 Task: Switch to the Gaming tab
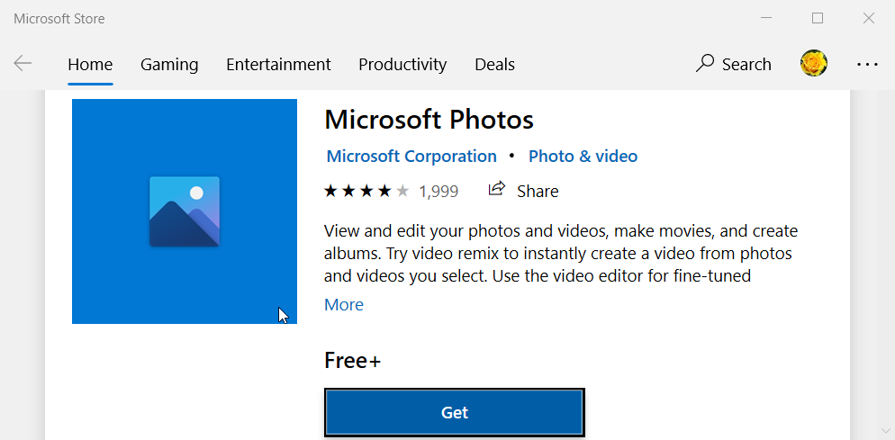[x=169, y=65]
